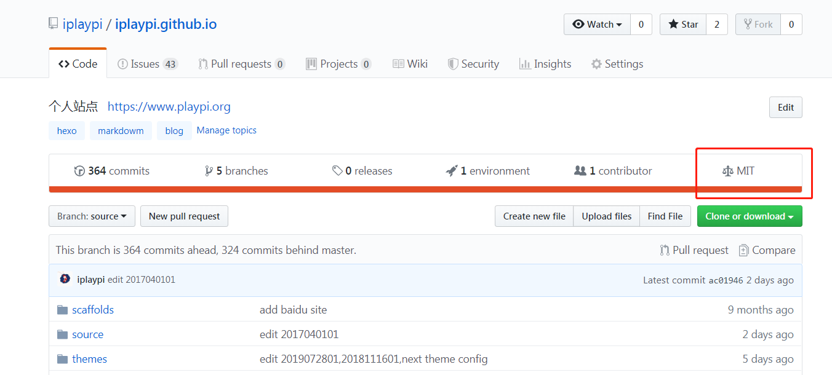This screenshot has height=375, width=832.
Task: Click New pull request button
Action: coord(185,216)
